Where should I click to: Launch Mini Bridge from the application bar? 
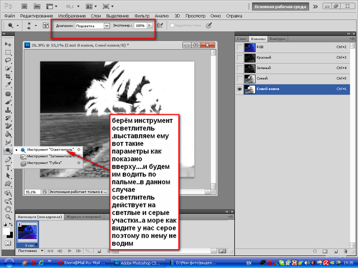coord(37,6)
